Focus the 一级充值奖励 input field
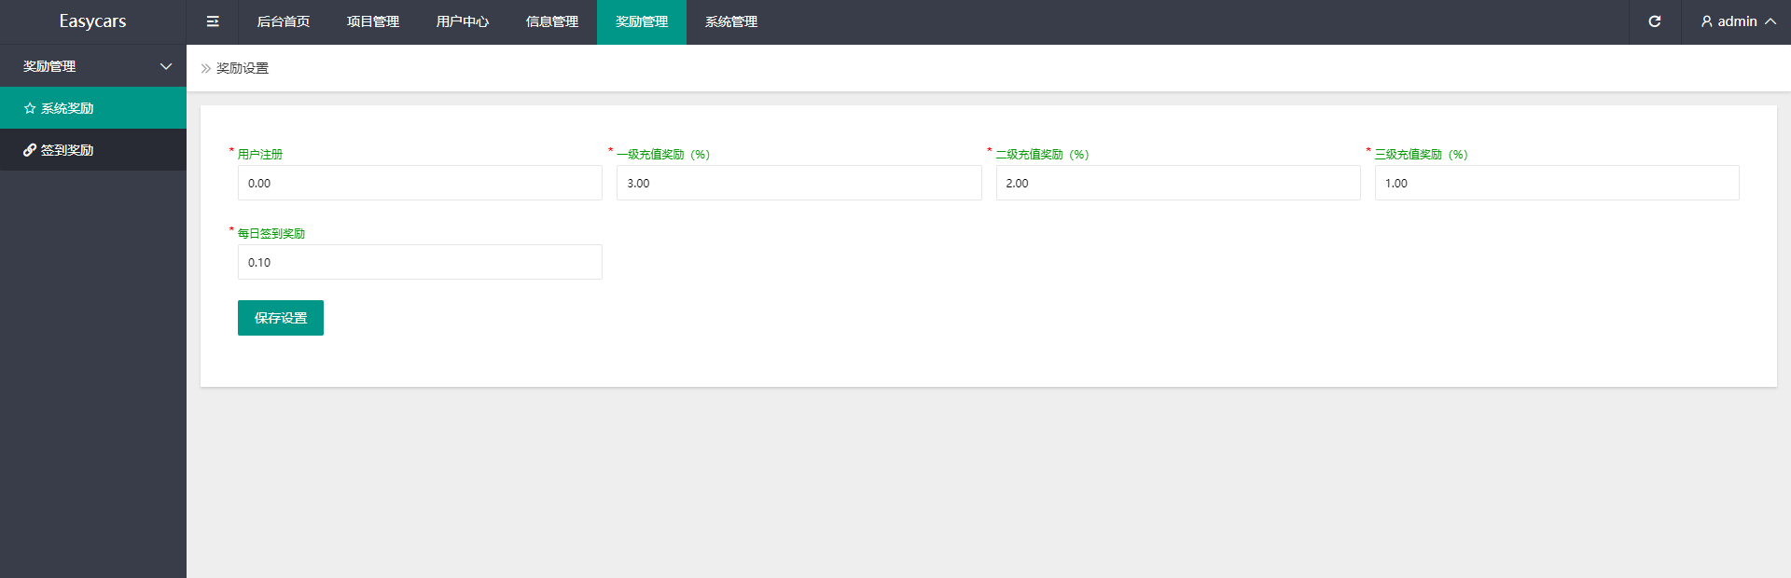 tap(799, 183)
